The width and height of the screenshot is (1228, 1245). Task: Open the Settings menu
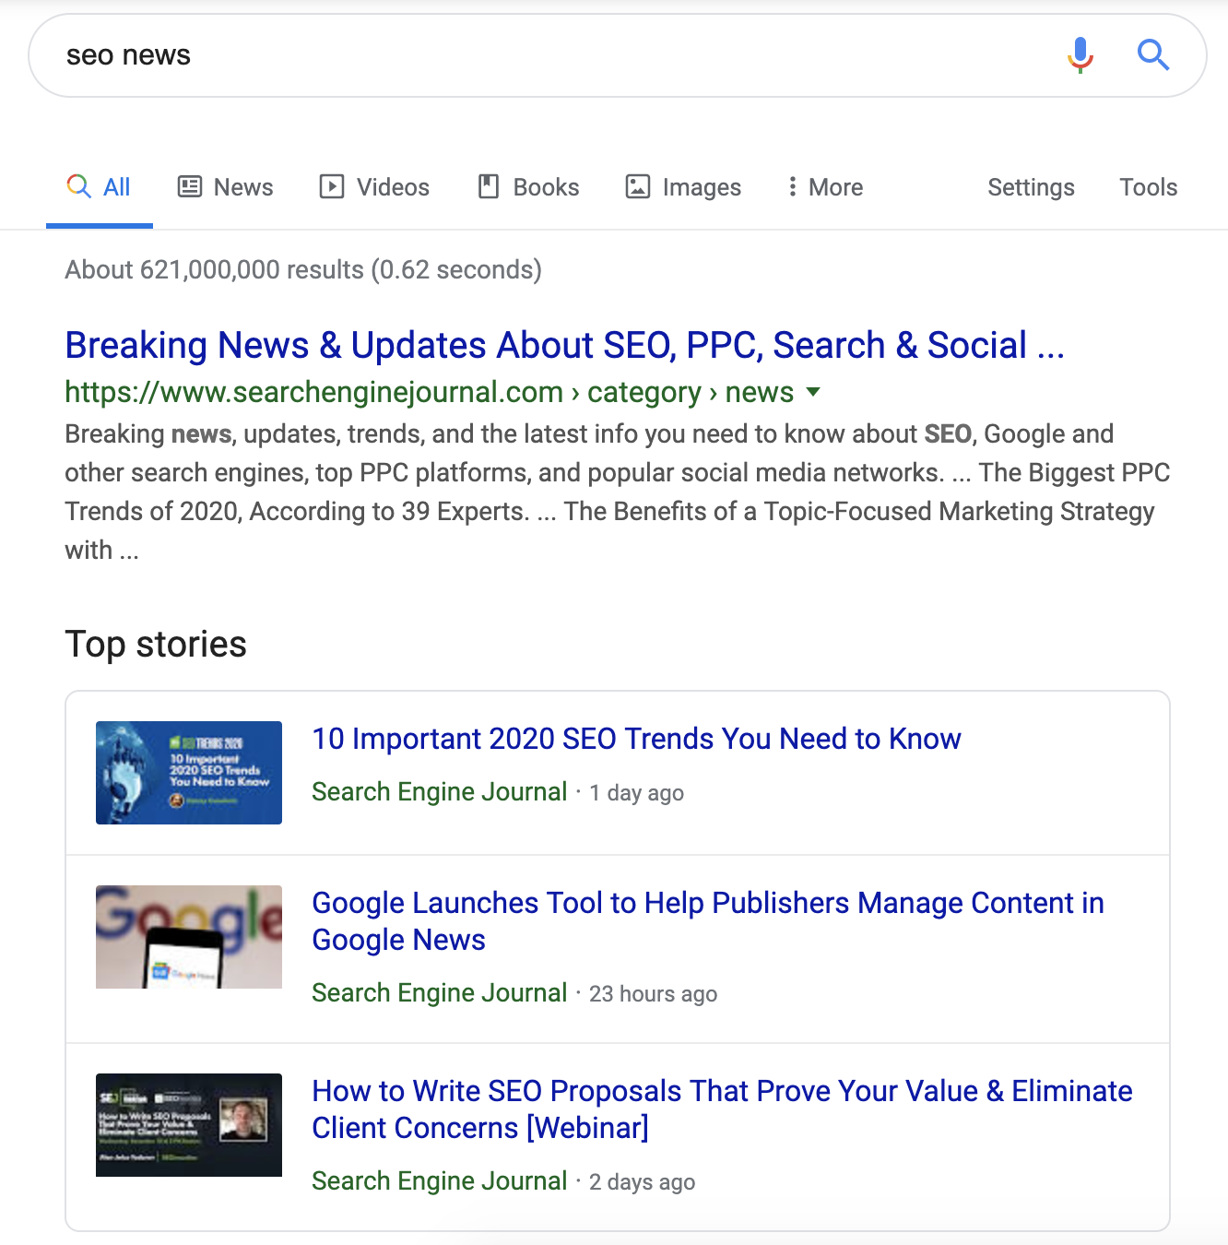1031,187
